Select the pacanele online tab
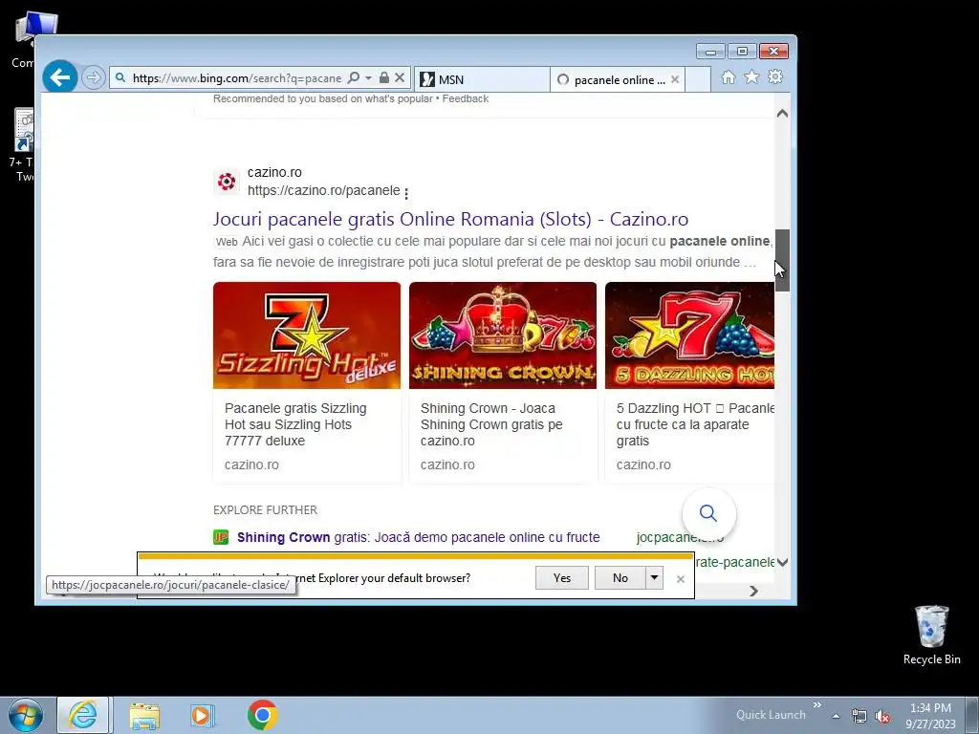 [x=618, y=79]
